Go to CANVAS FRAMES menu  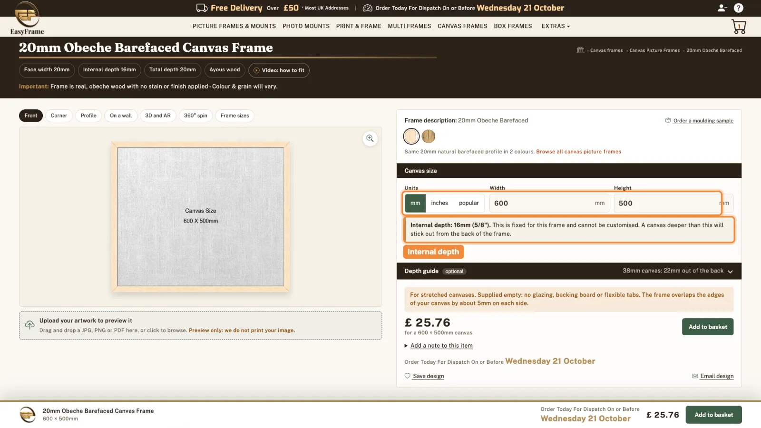(462, 26)
